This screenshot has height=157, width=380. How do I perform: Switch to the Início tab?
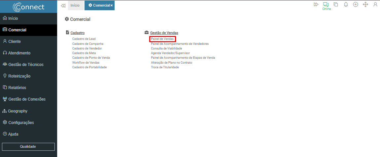click(75, 6)
